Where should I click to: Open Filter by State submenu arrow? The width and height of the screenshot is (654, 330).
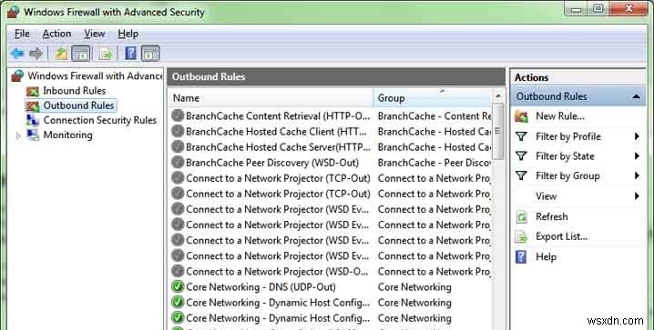coord(637,156)
